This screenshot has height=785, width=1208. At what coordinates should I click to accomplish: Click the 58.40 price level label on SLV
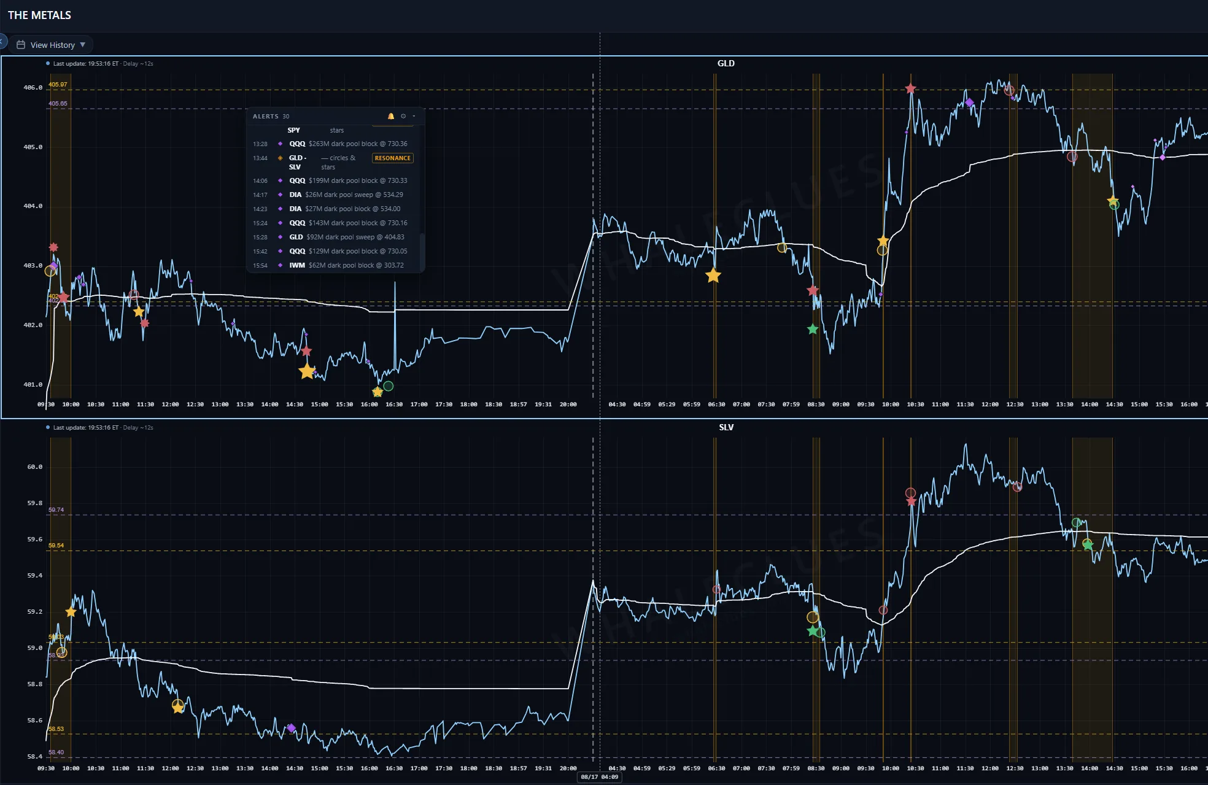click(x=56, y=752)
